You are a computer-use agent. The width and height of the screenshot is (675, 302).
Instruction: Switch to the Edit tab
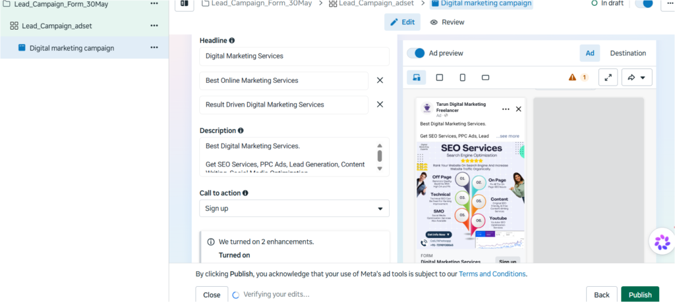pos(402,22)
